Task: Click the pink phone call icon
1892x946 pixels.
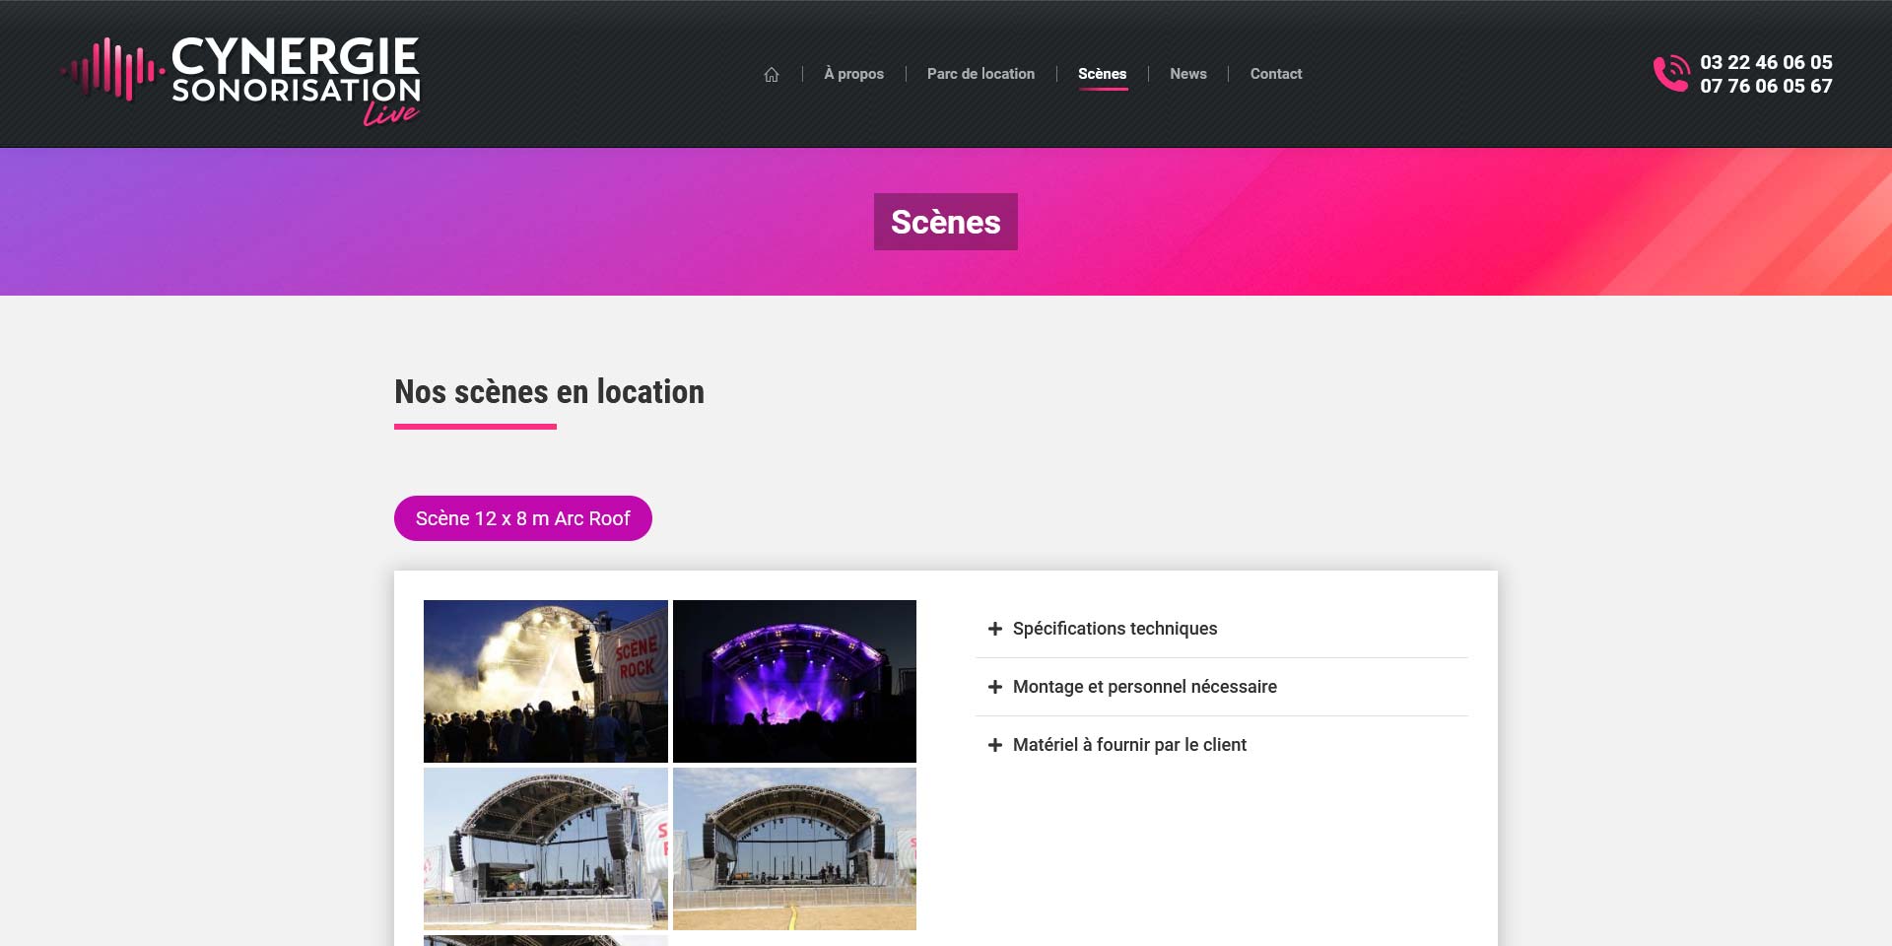Action: click(x=1670, y=74)
